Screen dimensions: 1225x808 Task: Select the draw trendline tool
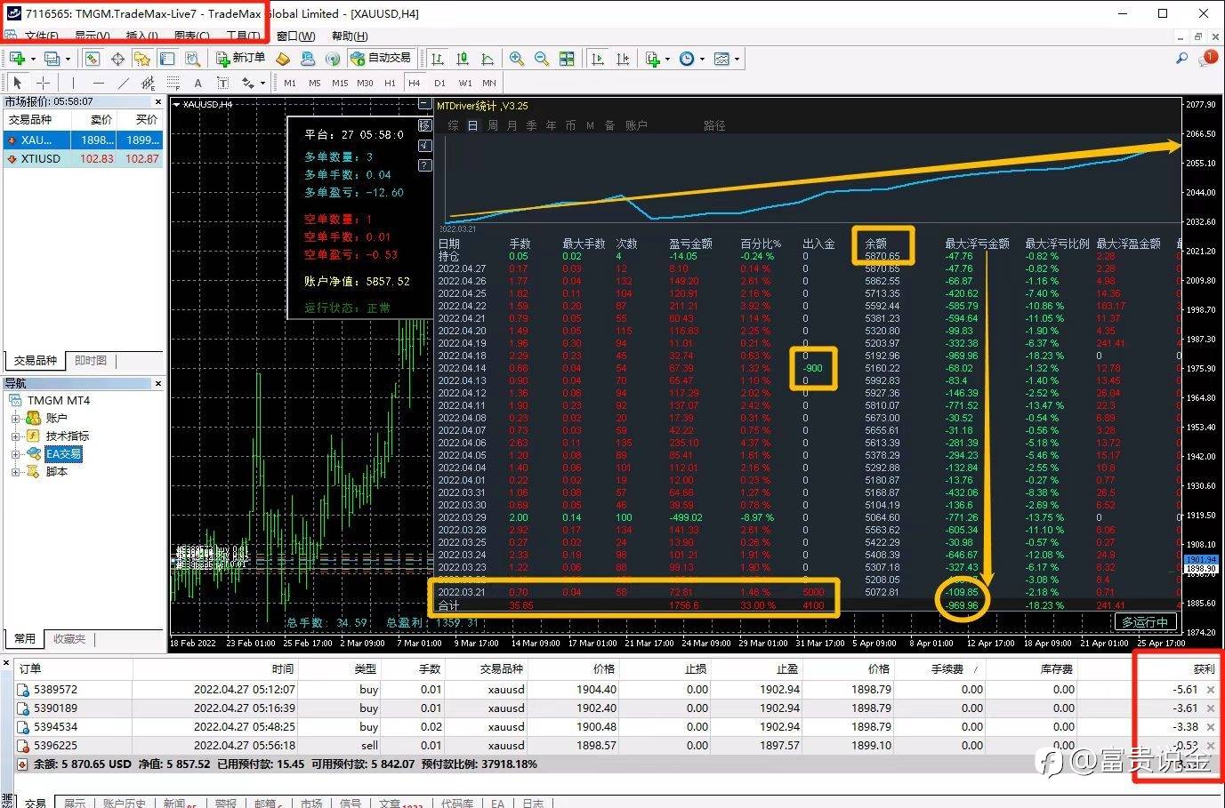(124, 83)
